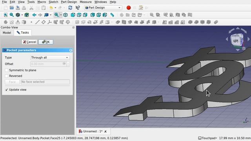Click the What's This help cursor icon
251x141 pixels.
[x=78, y=8]
